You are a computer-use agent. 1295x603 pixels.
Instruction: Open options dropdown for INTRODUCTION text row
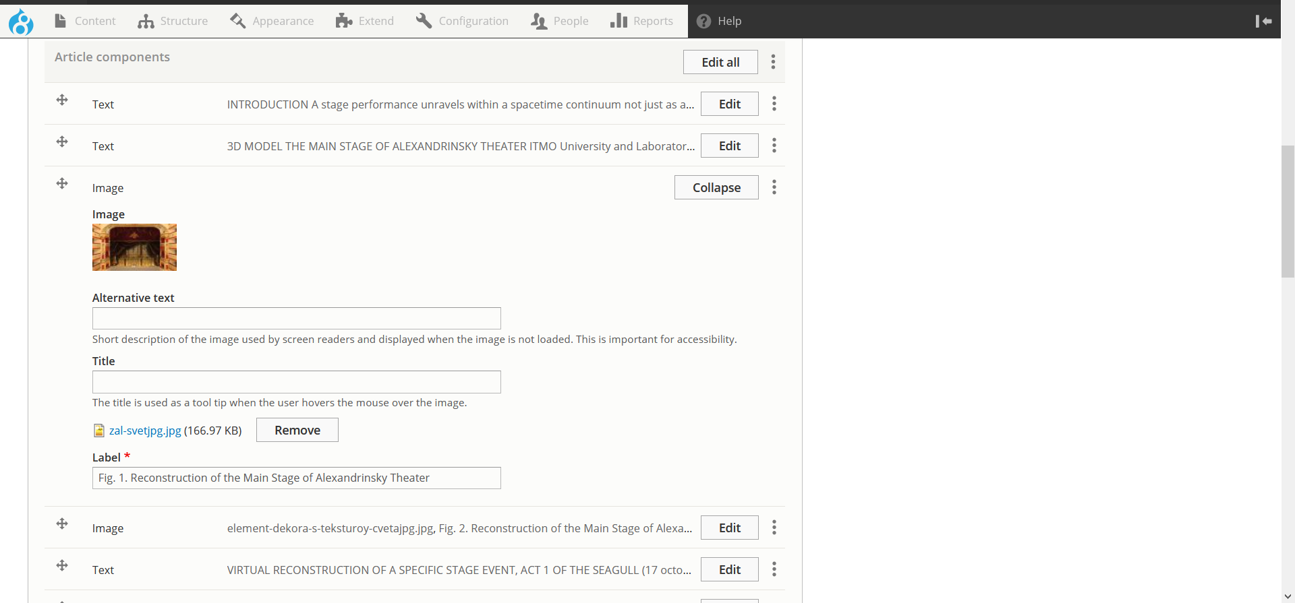tap(774, 104)
